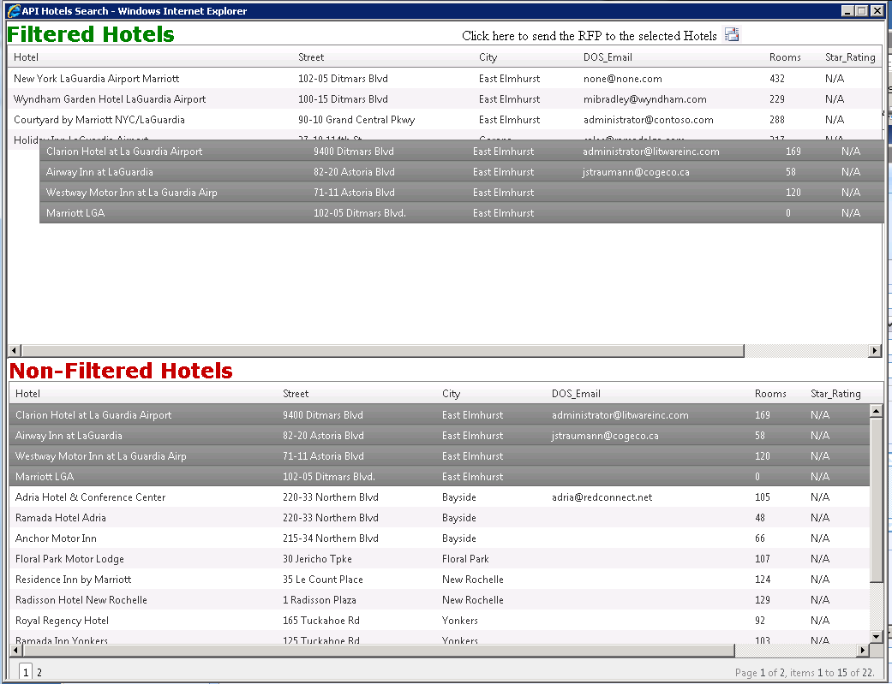Sort Filtered Hotels by the DOS_Email column
The image size is (892, 684).
coord(608,57)
